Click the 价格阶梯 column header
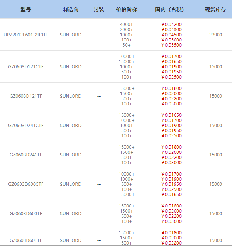Image resolution: width=232 pixels, height=246 pixels. [126, 10]
